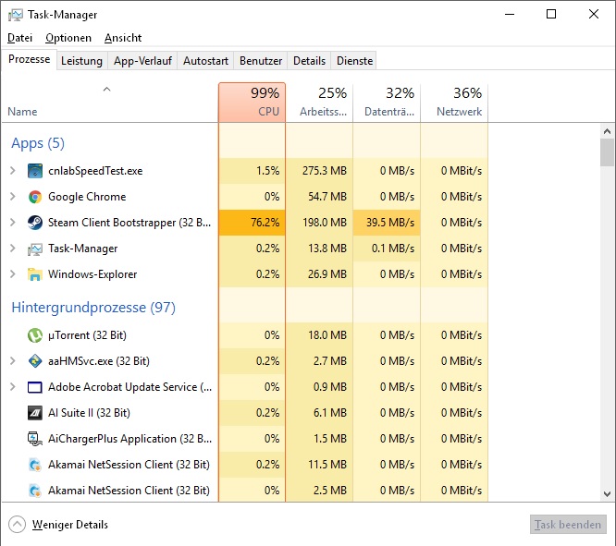Expand the Windows-Explorer process group

[12, 274]
